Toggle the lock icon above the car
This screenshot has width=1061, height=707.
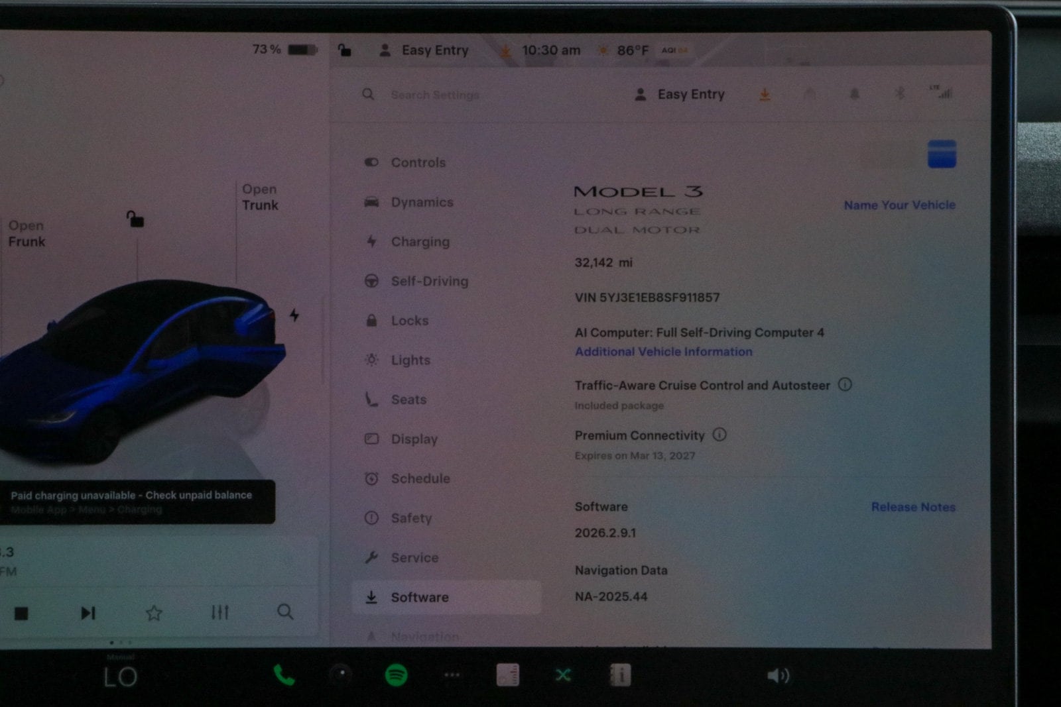point(135,219)
